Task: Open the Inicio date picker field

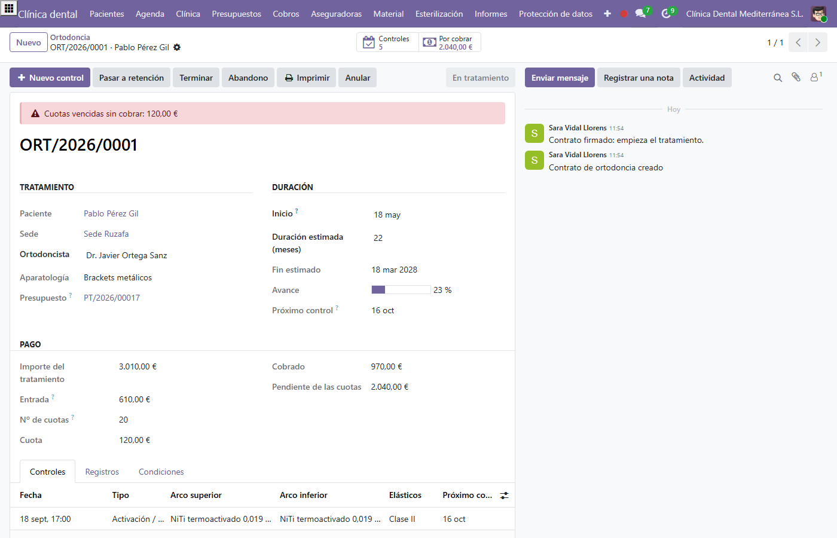Action: click(438, 215)
